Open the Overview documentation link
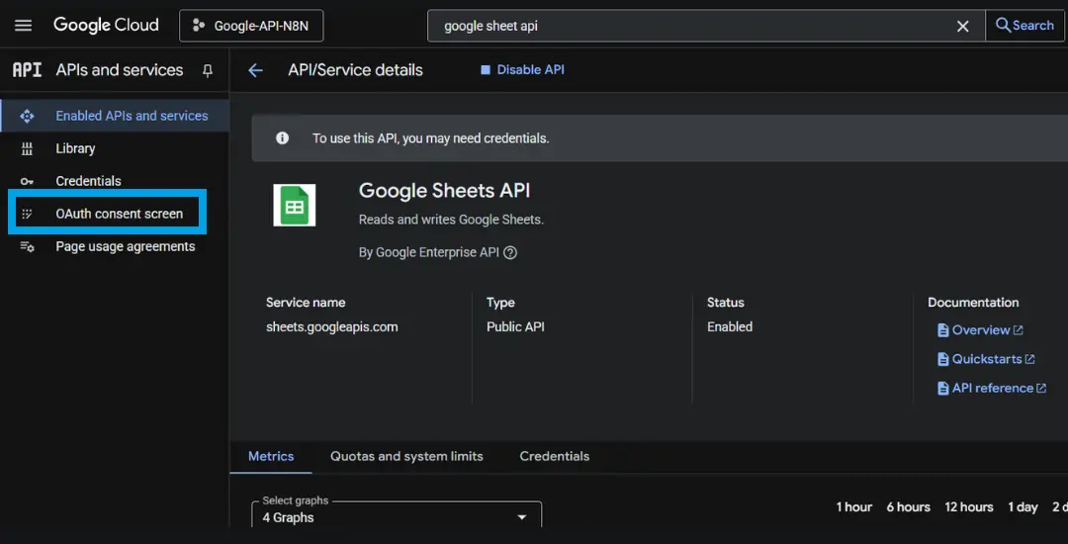The width and height of the screenshot is (1068, 544). pos(980,330)
